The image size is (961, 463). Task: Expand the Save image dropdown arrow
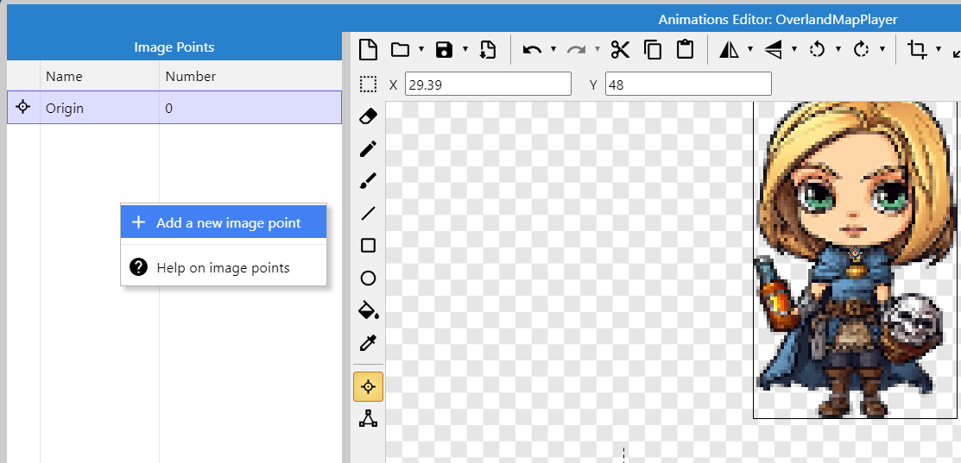[x=465, y=49]
